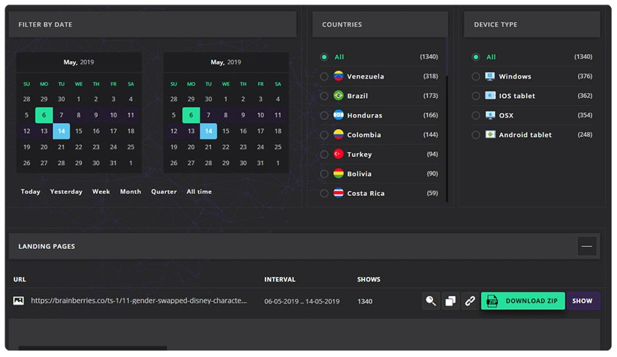Click the copy duplicate icon in landing row
The height and width of the screenshot is (357, 617).
tap(450, 301)
